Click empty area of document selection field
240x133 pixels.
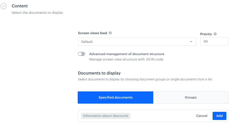point(162,116)
